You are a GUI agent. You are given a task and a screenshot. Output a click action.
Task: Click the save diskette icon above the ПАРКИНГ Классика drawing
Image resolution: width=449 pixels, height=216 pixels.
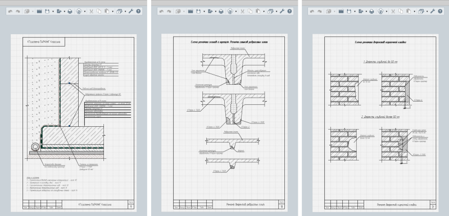click(x=47, y=11)
